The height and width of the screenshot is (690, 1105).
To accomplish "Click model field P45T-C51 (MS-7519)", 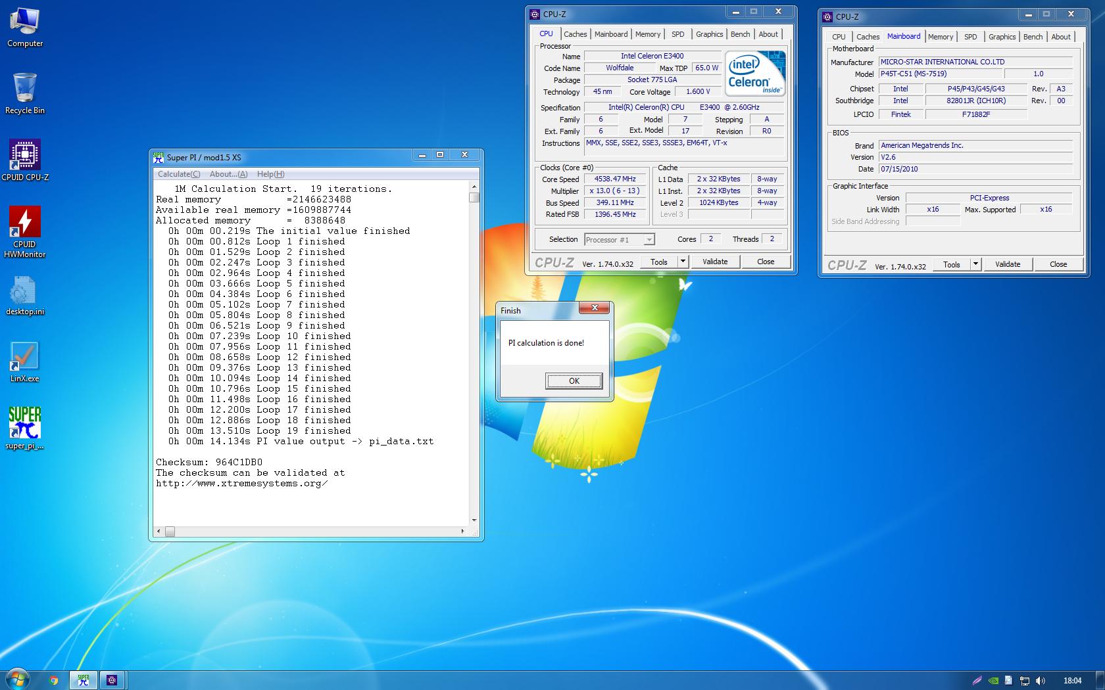I will [x=939, y=74].
